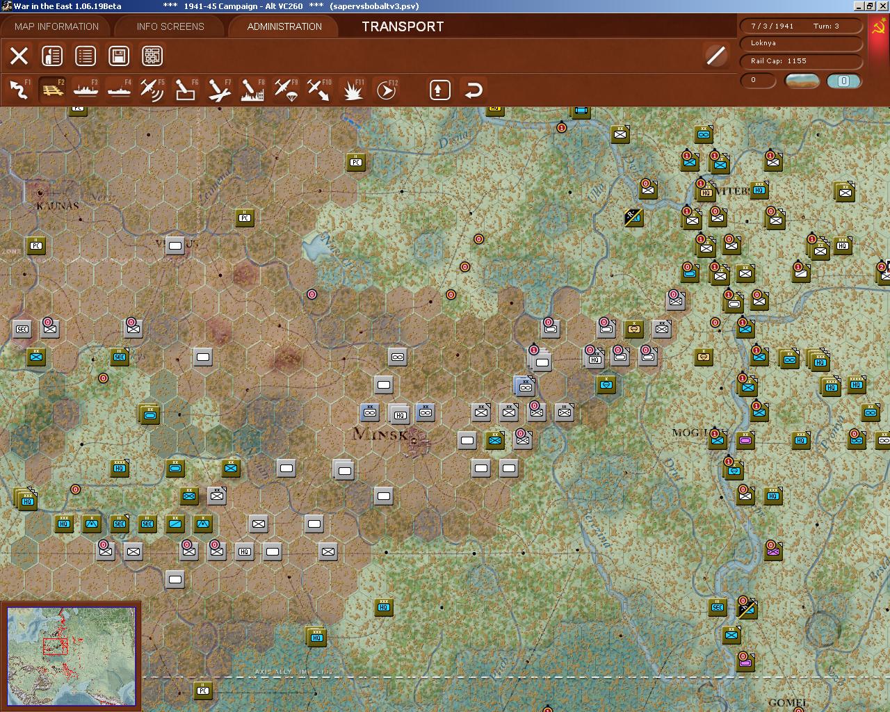The image size is (890, 712).
Task: Click the F12 end turn arrow icon
Action: click(x=386, y=90)
